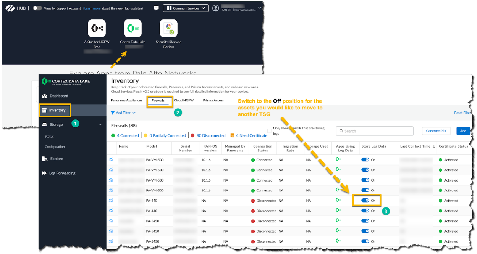The height and width of the screenshot is (254, 477).
Task: Open the Common Services dropdown
Action: tap(186, 8)
